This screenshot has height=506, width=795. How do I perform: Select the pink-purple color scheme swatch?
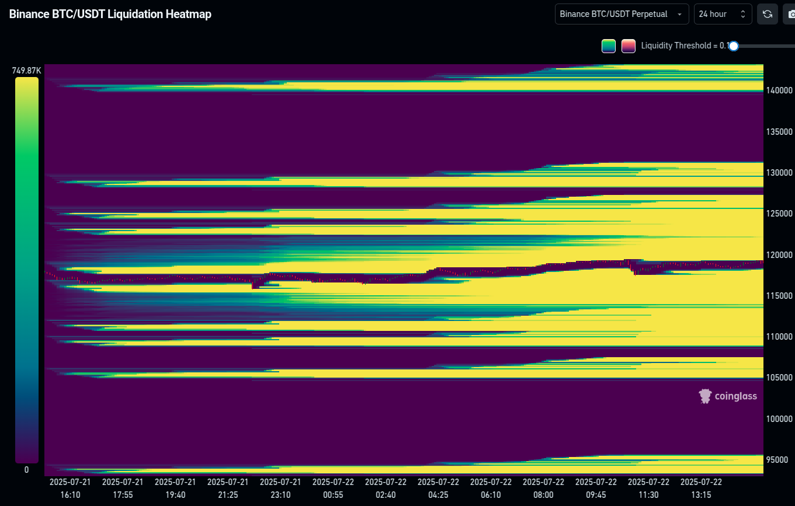click(x=629, y=46)
